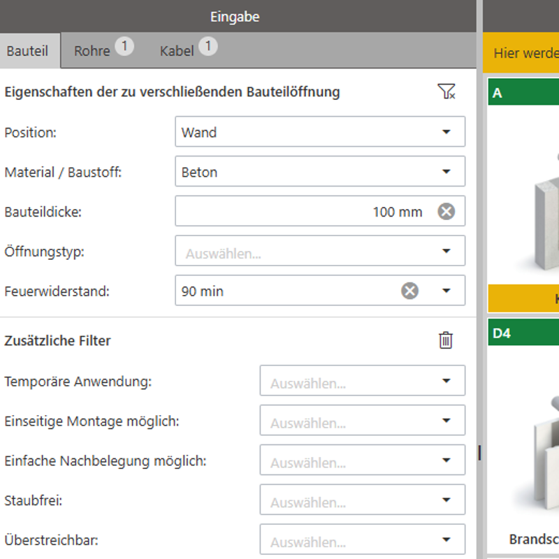
Task: Expand the Position dropdown showing Wand
Action: 319,132
